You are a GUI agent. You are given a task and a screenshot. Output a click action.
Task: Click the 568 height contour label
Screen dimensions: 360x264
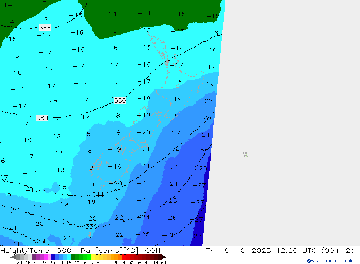tap(45, 28)
